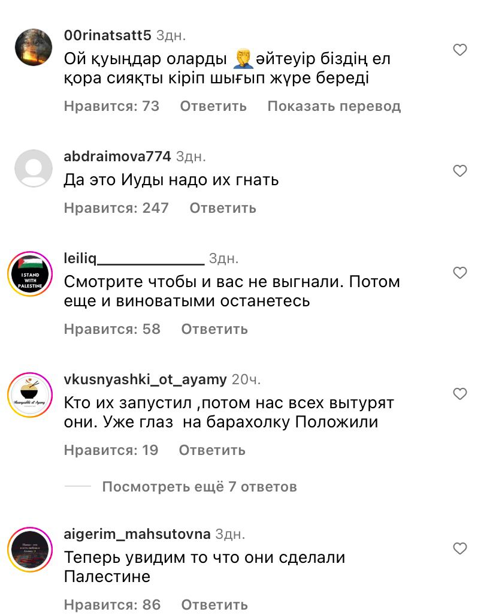Open abdraimova774's default avatar
The image size is (496, 615).
click(x=34, y=168)
